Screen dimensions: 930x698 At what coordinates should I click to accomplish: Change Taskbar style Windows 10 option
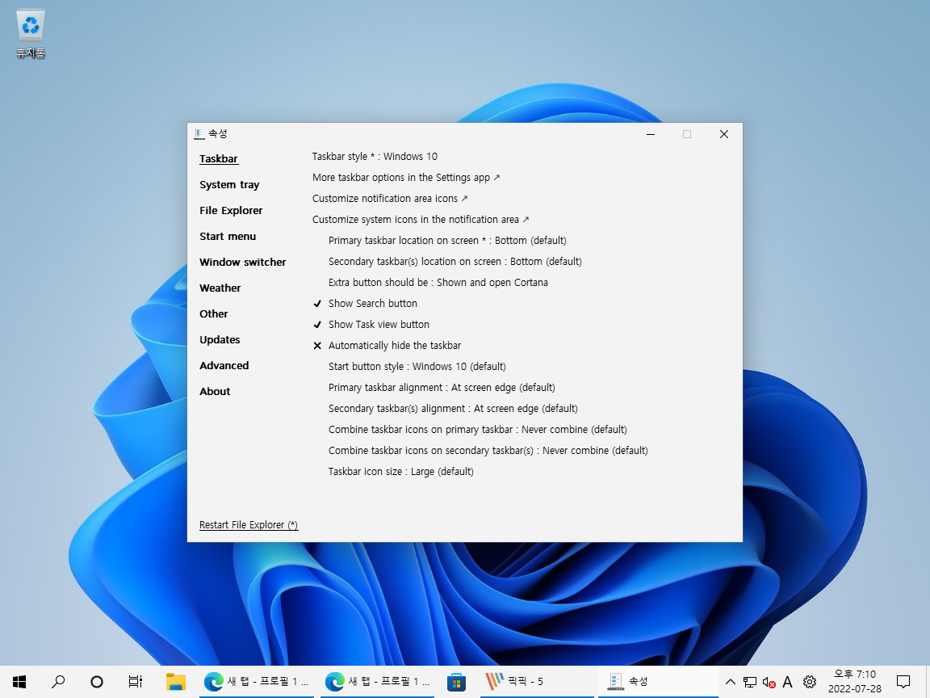375,157
